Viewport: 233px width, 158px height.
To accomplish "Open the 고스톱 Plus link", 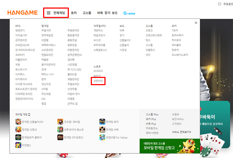I will tap(152, 114).
